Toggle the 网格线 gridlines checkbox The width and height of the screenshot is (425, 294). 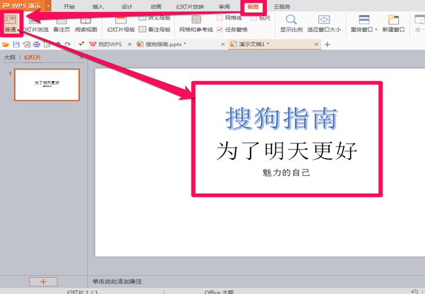pos(220,18)
